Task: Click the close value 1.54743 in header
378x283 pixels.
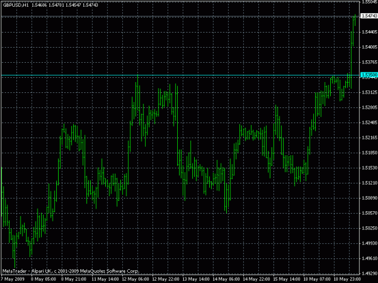Action: coord(90,5)
